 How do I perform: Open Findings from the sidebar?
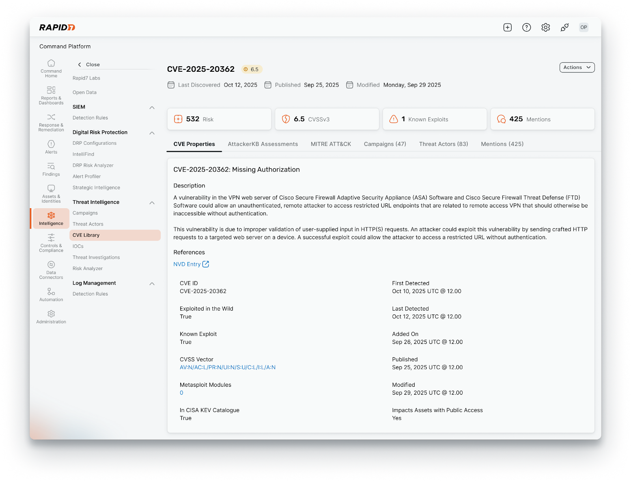pos(51,169)
